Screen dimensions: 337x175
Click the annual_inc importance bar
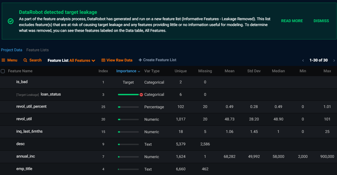tap(128, 157)
